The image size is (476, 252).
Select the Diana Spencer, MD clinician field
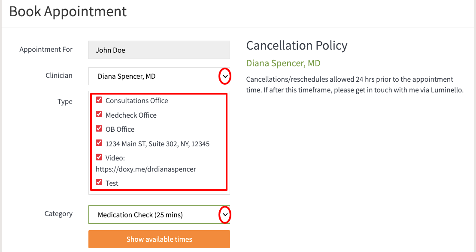pyautogui.click(x=159, y=76)
